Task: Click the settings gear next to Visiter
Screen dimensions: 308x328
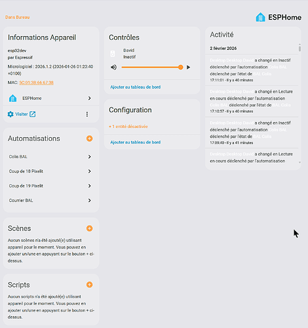Action: click(x=10, y=114)
